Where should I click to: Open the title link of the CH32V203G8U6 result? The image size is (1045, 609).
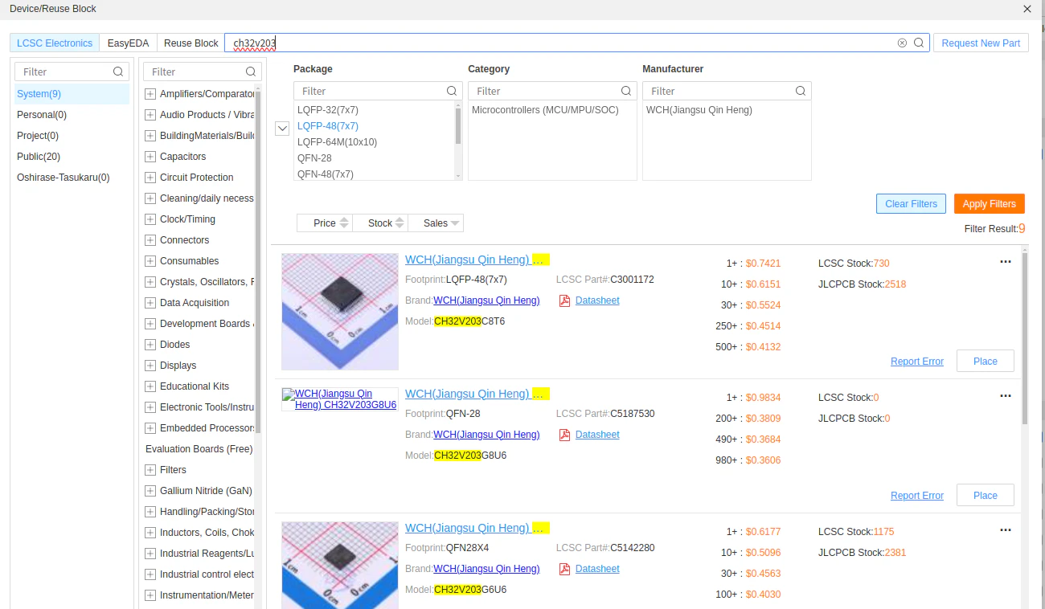477,394
